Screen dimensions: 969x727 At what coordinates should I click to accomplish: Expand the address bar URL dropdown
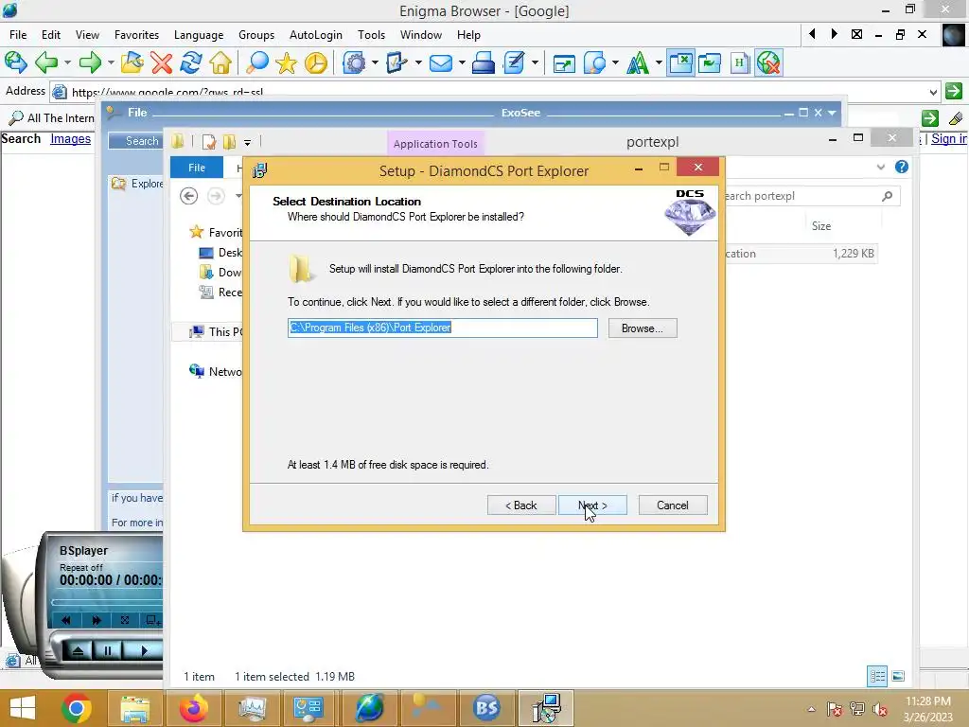pos(932,92)
